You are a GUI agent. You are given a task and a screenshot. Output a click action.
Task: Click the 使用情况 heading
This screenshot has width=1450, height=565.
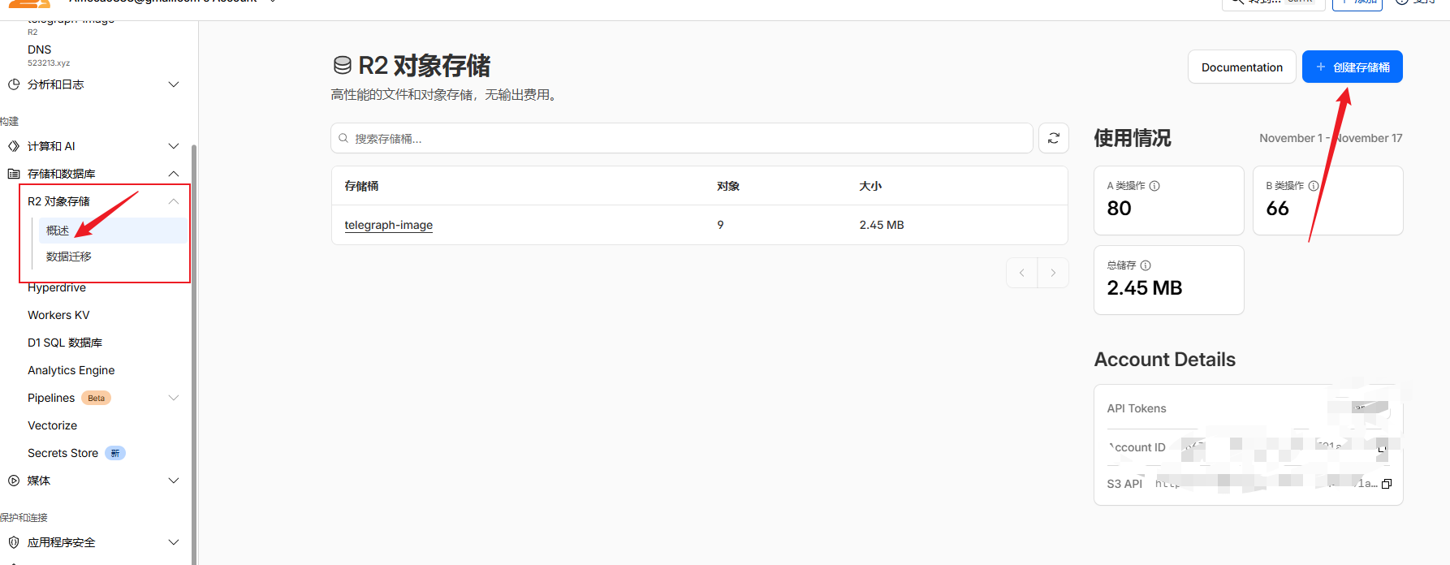click(x=1133, y=138)
